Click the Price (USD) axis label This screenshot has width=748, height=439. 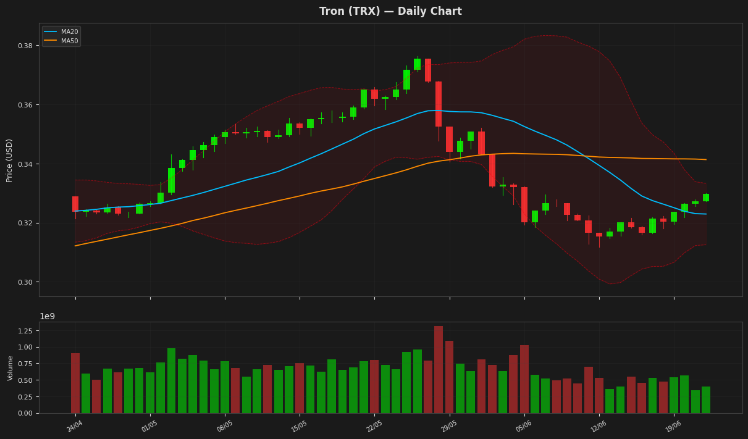tap(9, 160)
